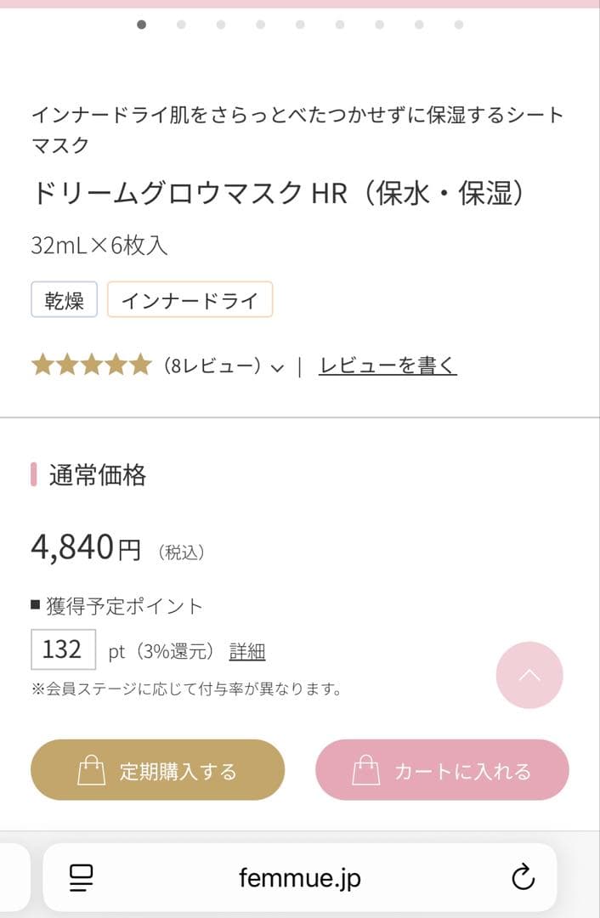Tap the five-star rating icons

click(91, 365)
